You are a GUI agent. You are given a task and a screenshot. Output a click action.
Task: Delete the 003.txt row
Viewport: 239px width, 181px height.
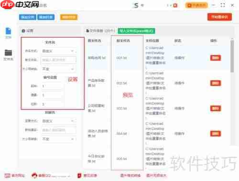[x=216, y=109]
